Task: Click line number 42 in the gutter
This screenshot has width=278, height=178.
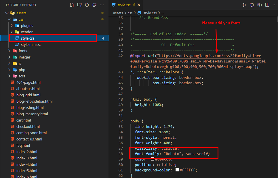Action: 121,56
